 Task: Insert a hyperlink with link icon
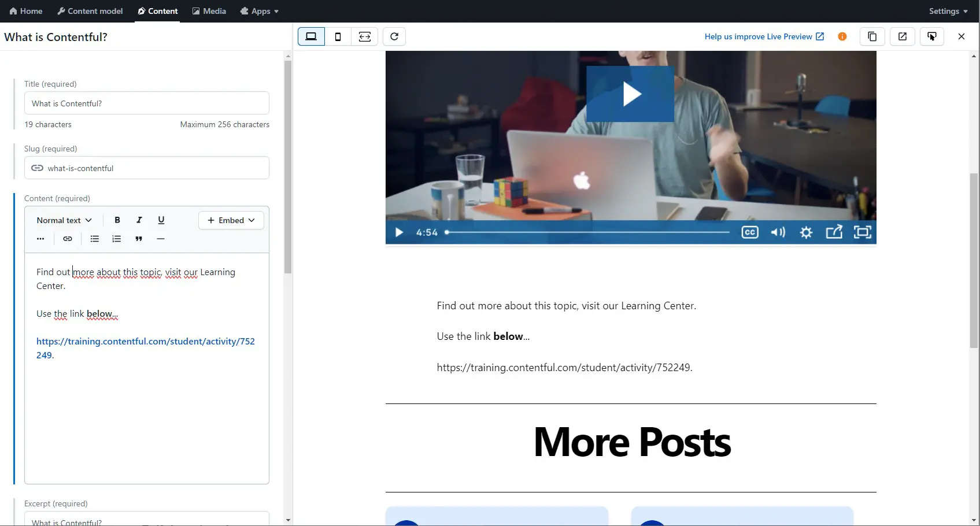[68, 239]
